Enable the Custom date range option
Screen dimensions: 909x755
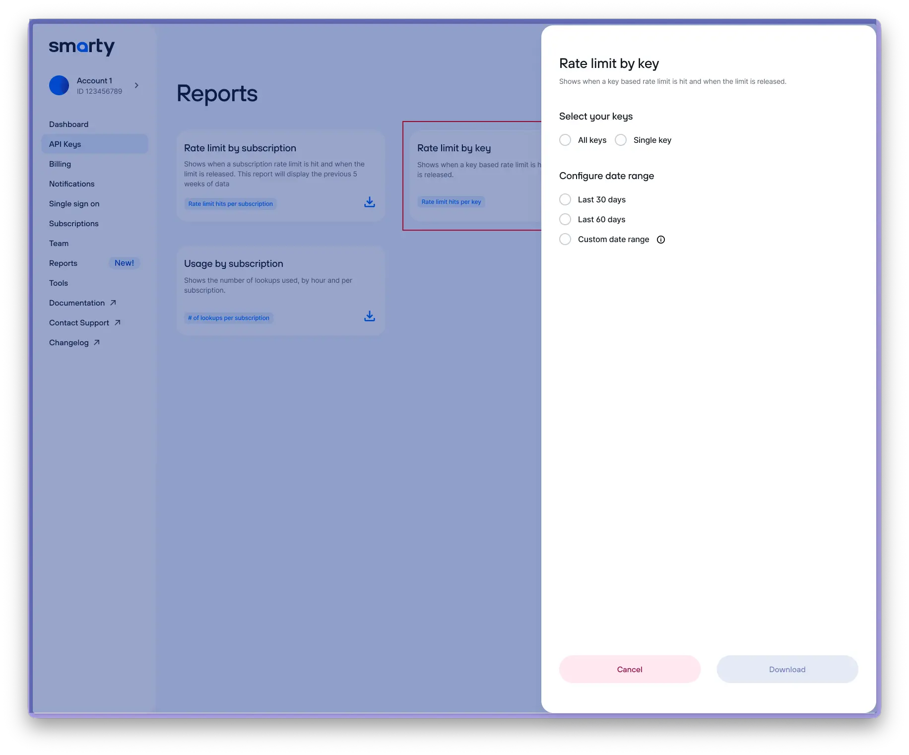pos(565,239)
